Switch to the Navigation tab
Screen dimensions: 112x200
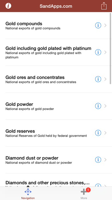(28, 193)
